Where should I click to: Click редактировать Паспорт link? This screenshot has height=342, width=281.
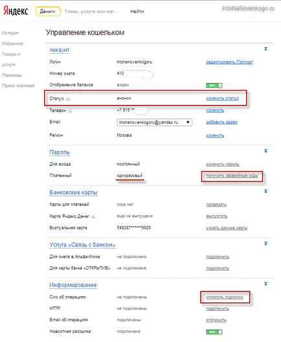[x=230, y=62]
